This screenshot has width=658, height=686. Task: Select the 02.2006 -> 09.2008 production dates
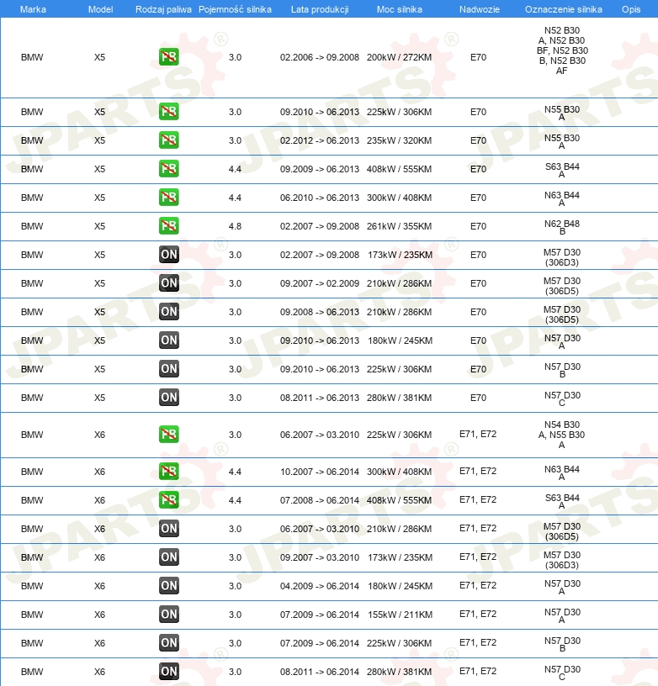(x=320, y=57)
